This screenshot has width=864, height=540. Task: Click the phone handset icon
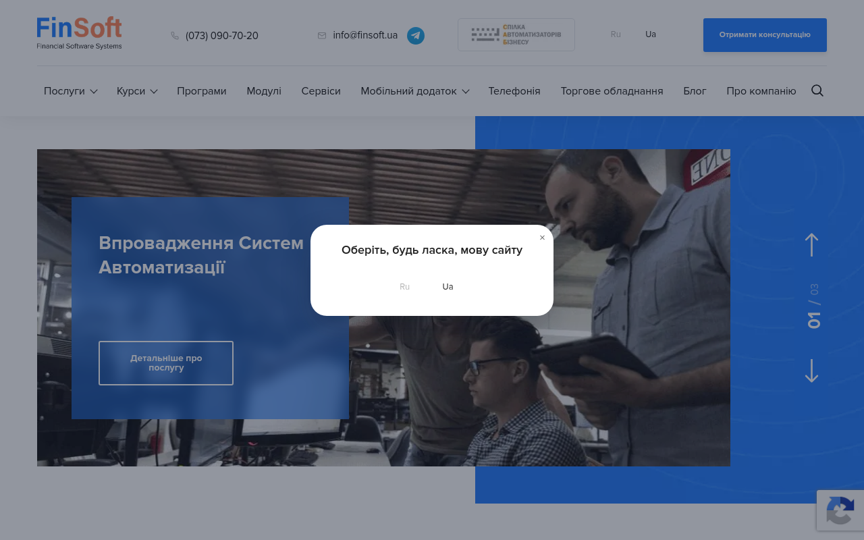tap(175, 36)
